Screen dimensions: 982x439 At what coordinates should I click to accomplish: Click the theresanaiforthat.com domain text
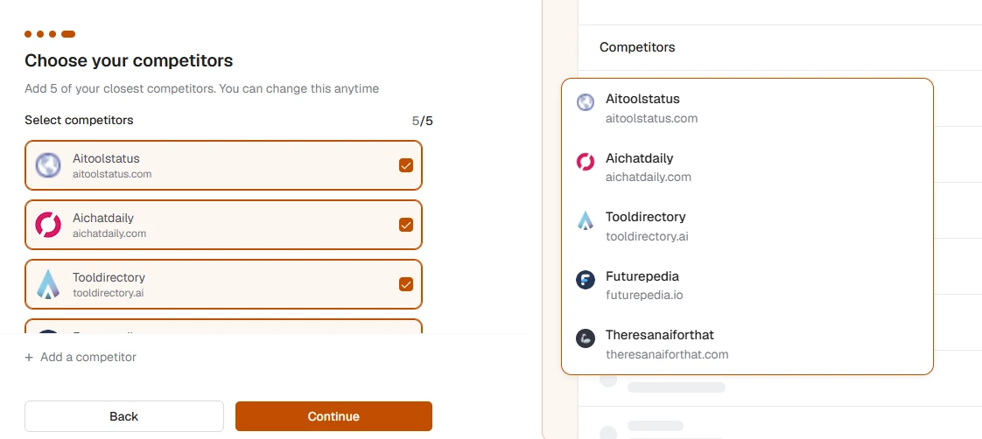pyautogui.click(x=667, y=354)
